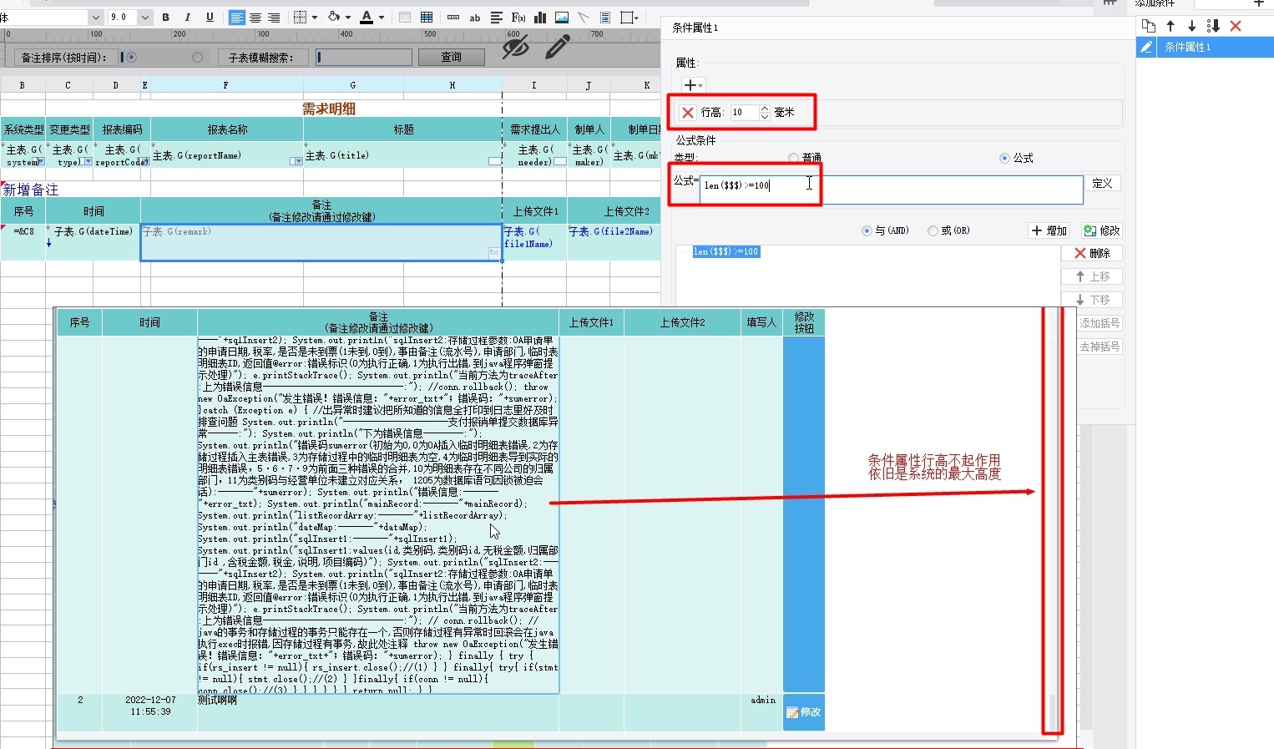Move condition up arrow in list toolbar
1274x749 pixels.
1170,26
